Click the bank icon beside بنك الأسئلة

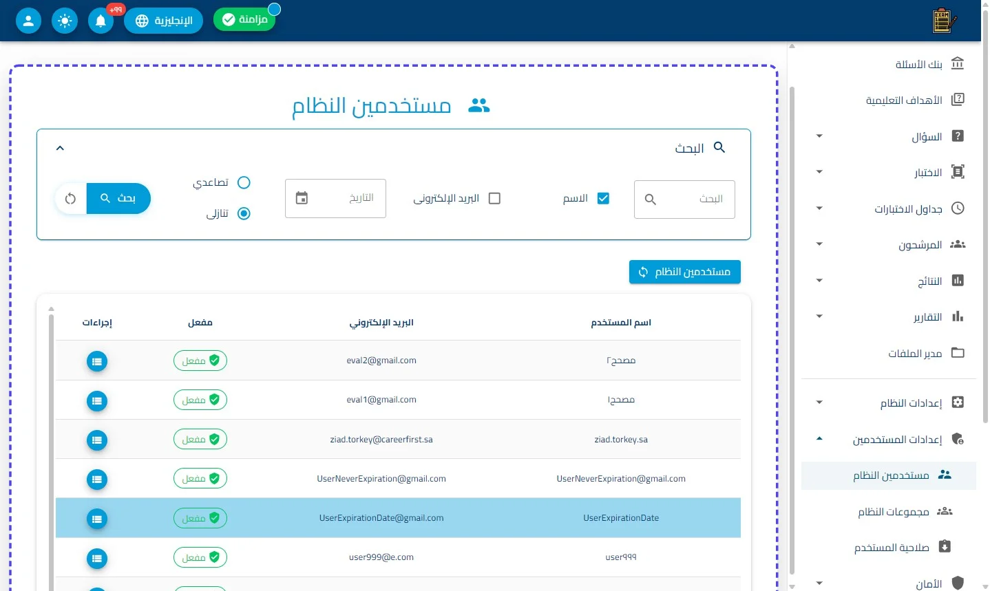click(x=958, y=64)
